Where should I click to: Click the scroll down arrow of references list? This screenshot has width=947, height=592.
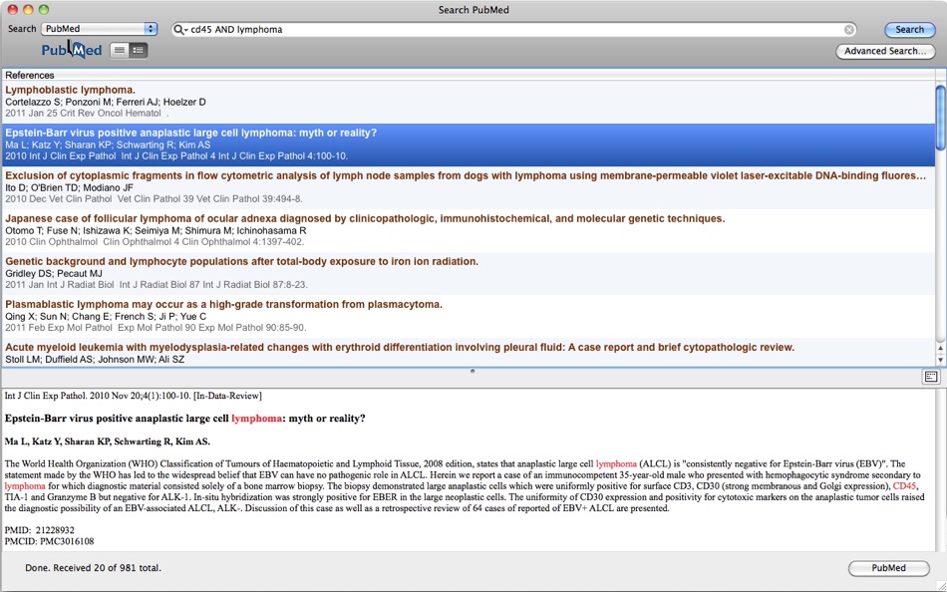coord(940,360)
